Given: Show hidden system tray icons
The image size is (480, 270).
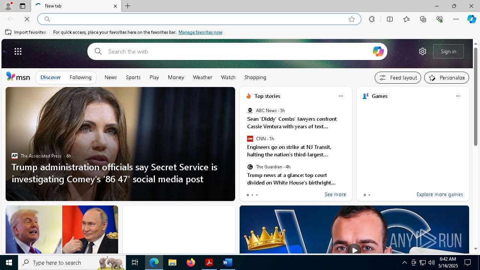Looking at the screenshot, I should [x=404, y=262].
